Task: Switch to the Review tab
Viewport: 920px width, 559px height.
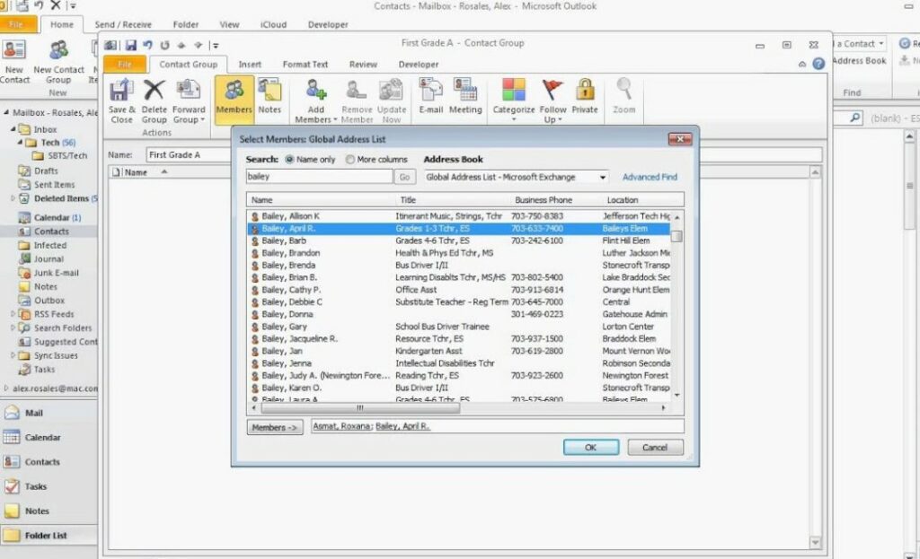Action: coord(363,65)
